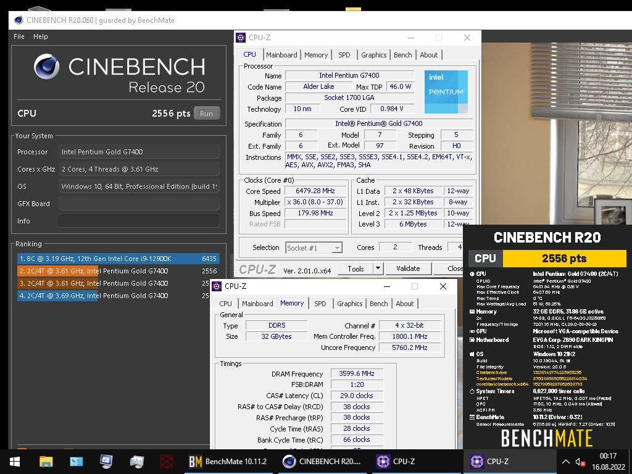632x474 pixels.
Task: Open SPD tab in lower CPU-Z window
Action: tap(320, 304)
